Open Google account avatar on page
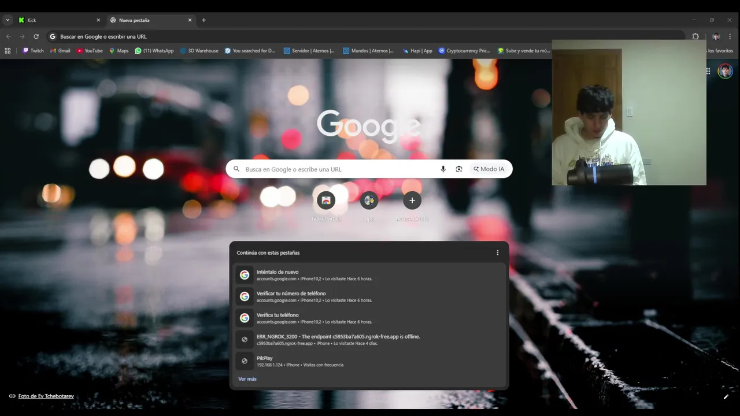The height and width of the screenshot is (416, 740). tap(725, 71)
